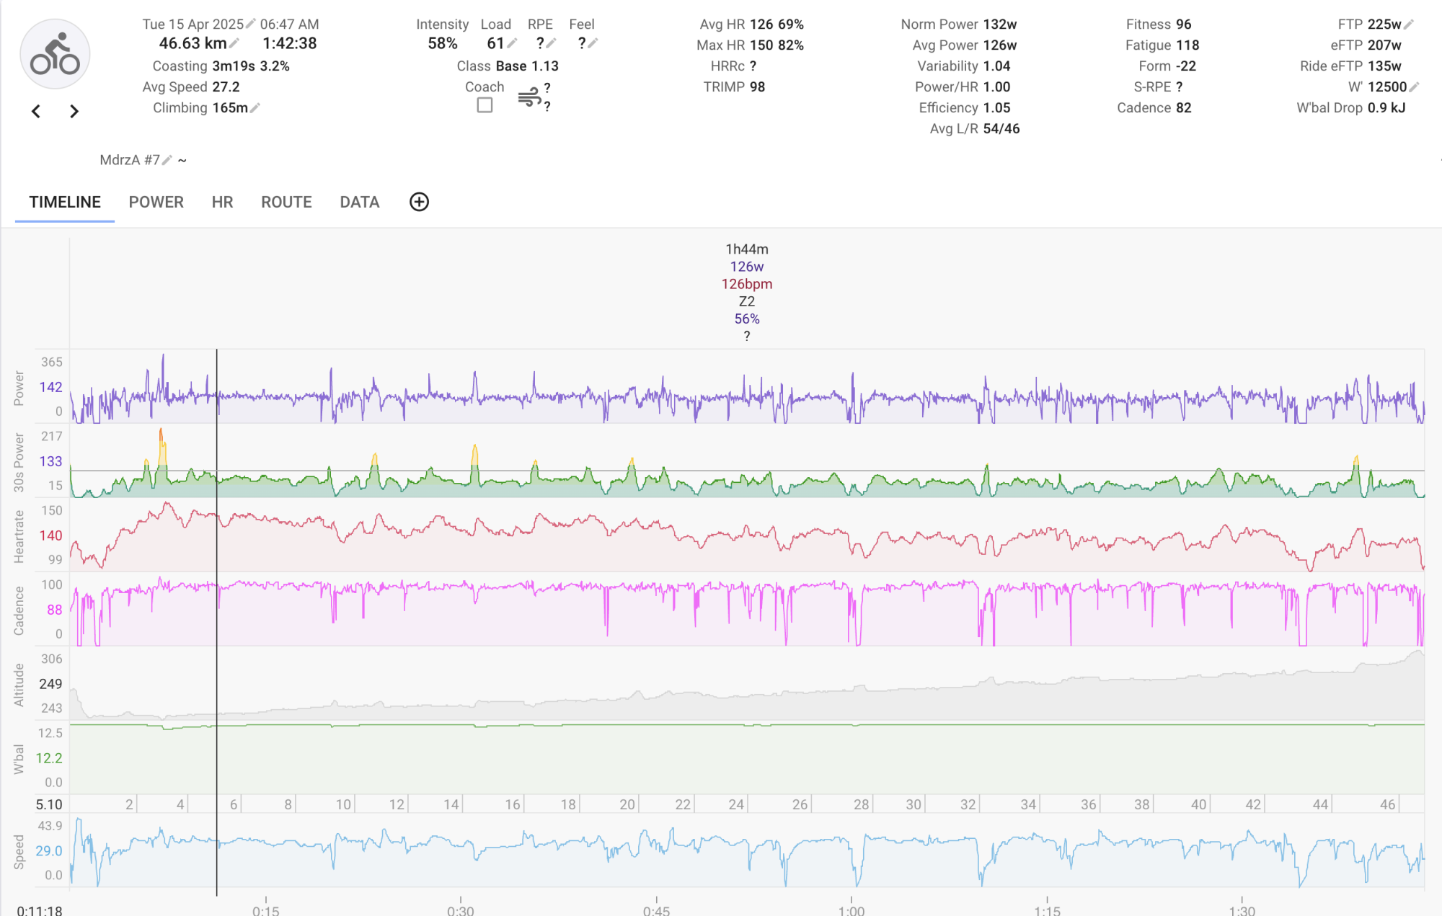Toggle the Coach checkbox
The height and width of the screenshot is (916, 1442).
tap(485, 105)
